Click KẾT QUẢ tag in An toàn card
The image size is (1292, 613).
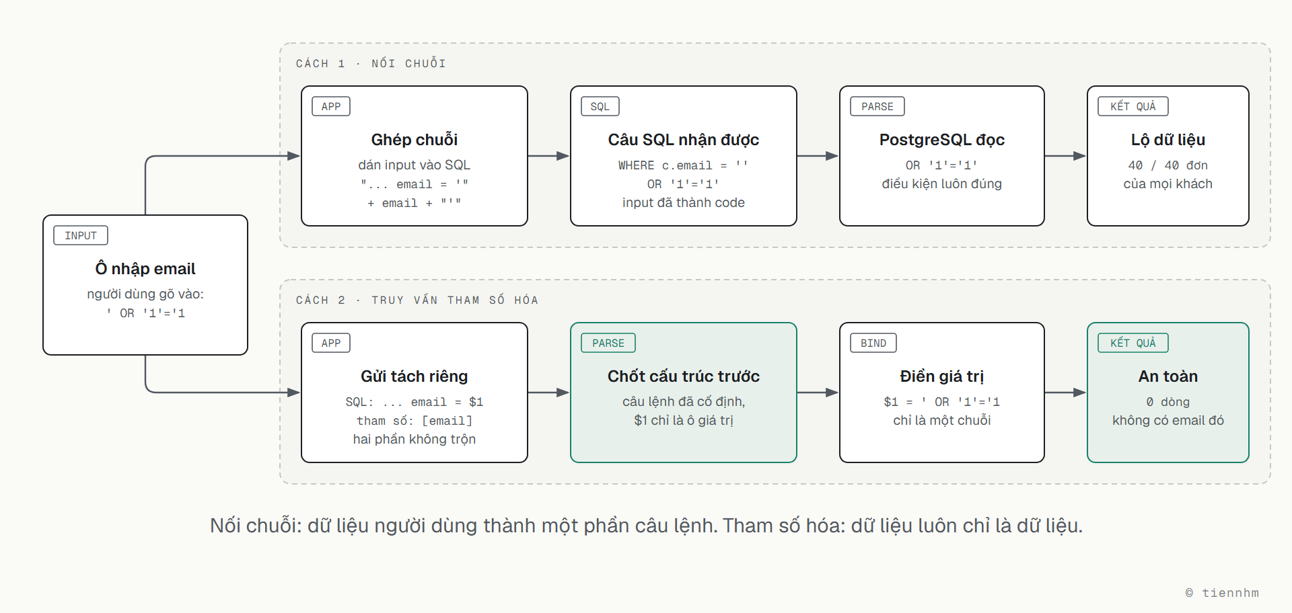(1133, 343)
